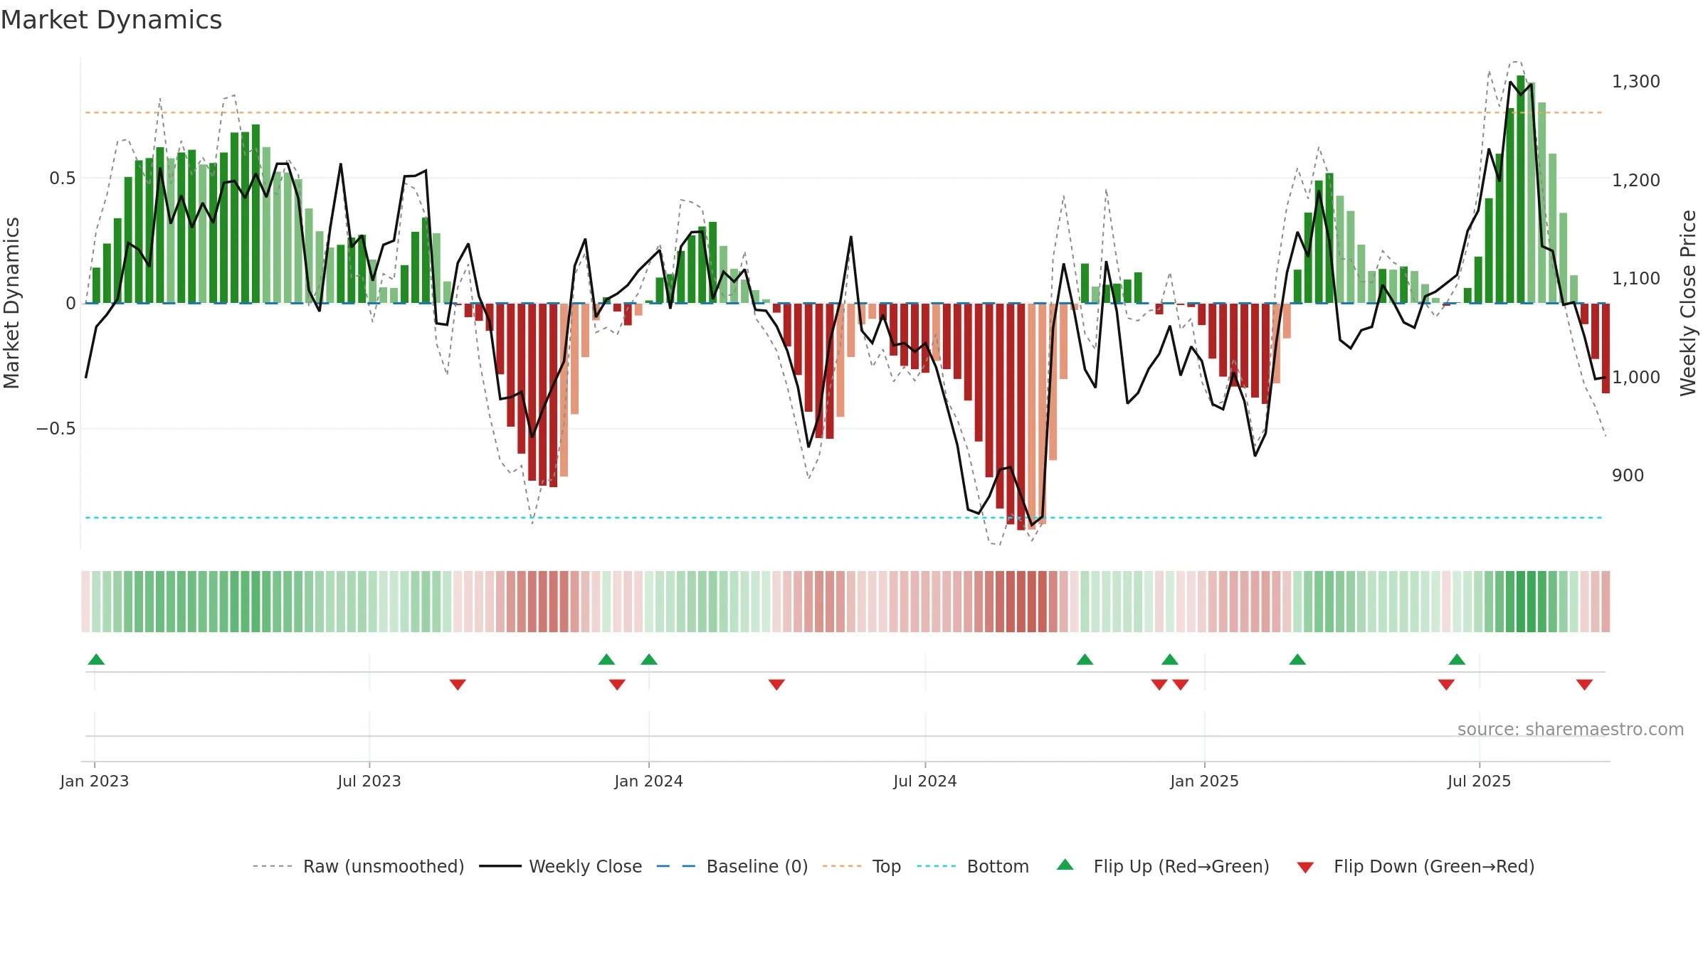Click the rotated left axis title Market Dynamics
Viewport: 1708px width, 960px height.
tap(12, 303)
